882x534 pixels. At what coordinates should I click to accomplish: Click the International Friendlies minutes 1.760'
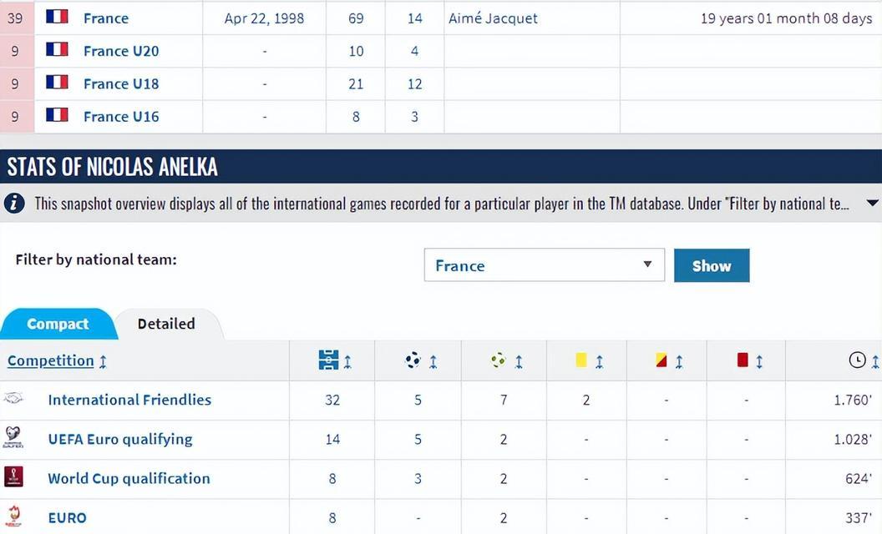[853, 400]
